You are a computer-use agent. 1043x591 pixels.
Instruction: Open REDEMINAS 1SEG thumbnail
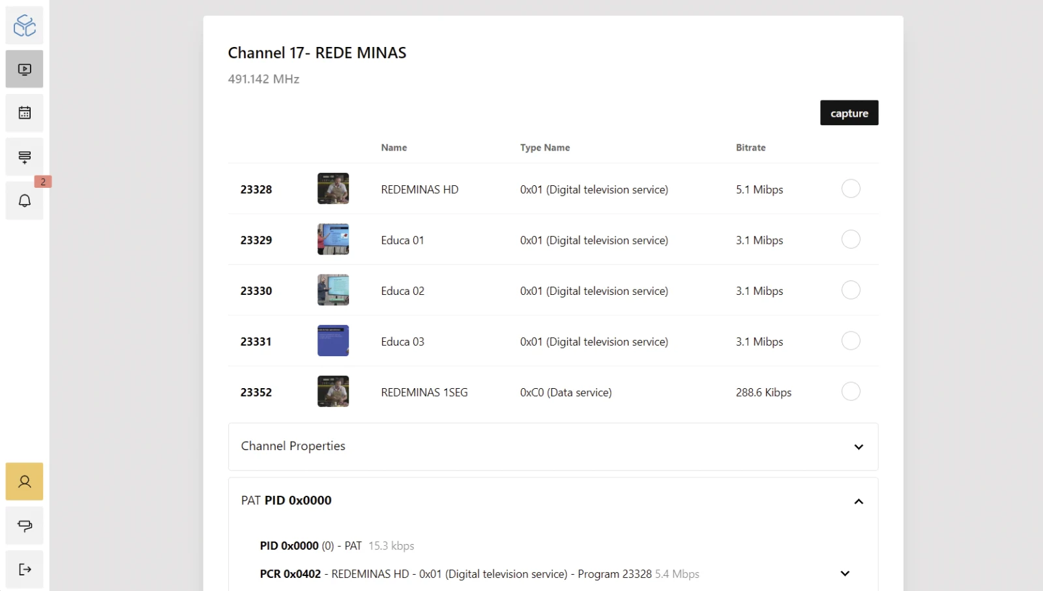point(333,391)
